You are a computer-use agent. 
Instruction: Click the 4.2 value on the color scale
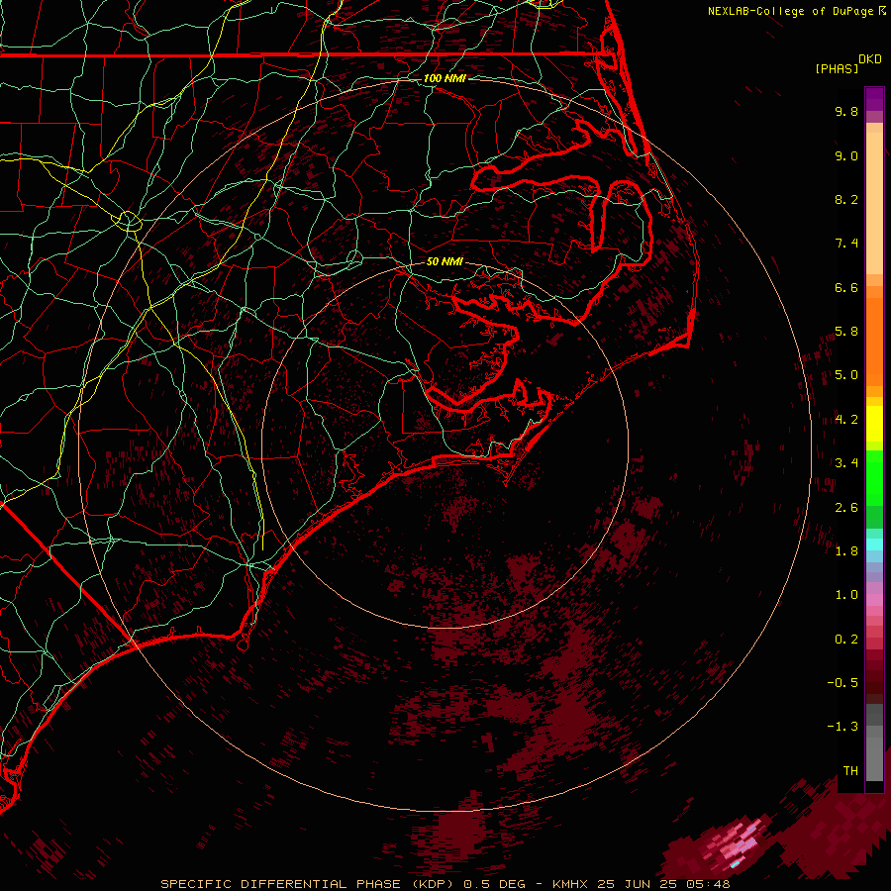pos(846,420)
